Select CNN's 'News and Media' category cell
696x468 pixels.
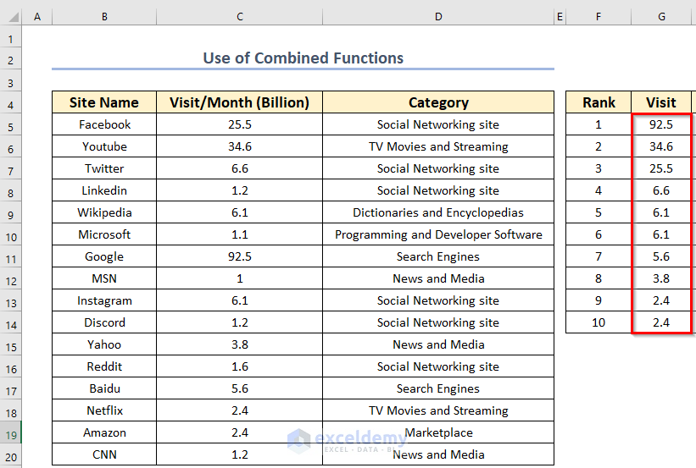click(438, 454)
